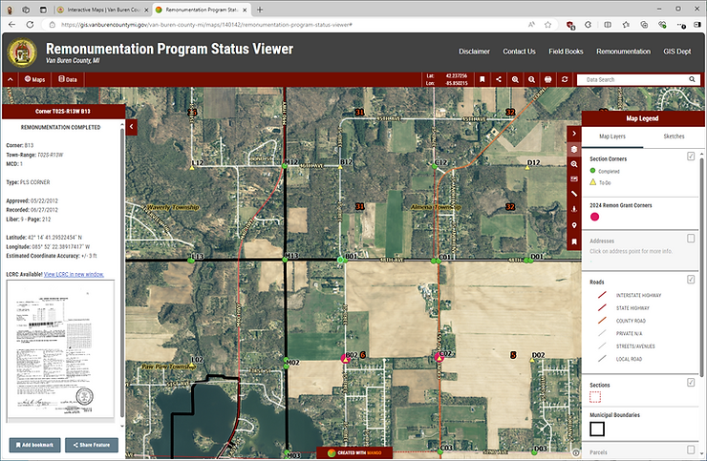Toggle the Roads layer checkbox
707x461 pixels.
691,280
